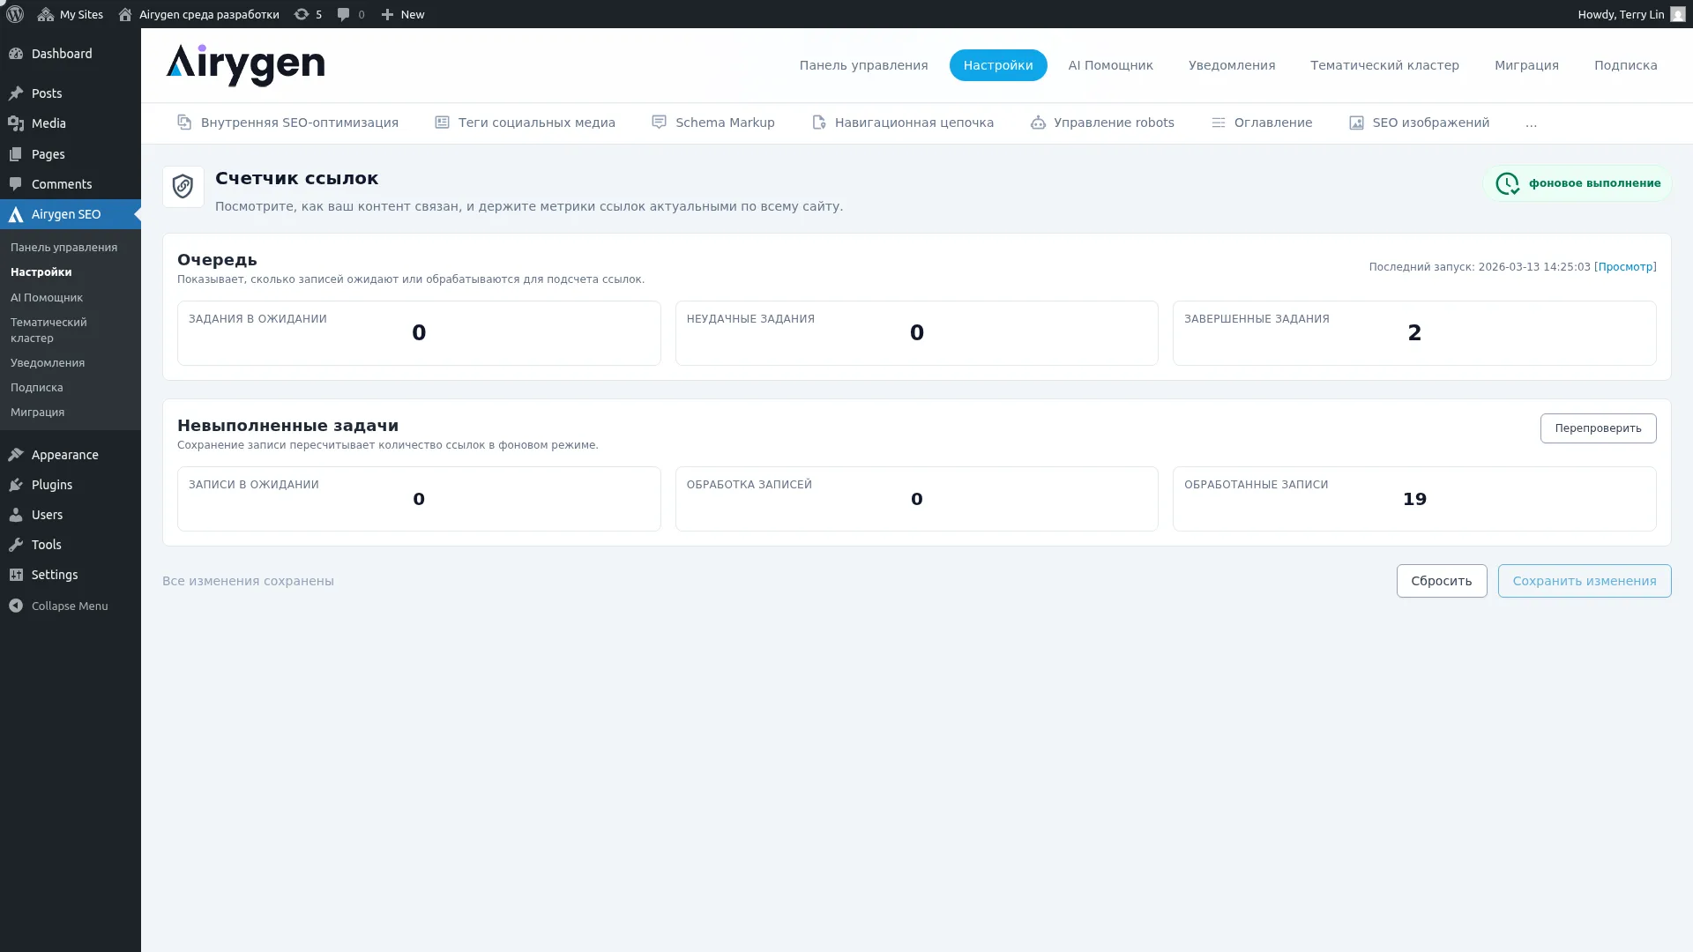Click the Schema Markup tab icon
The image size is (1693, 952).
(x=659, y=123)
